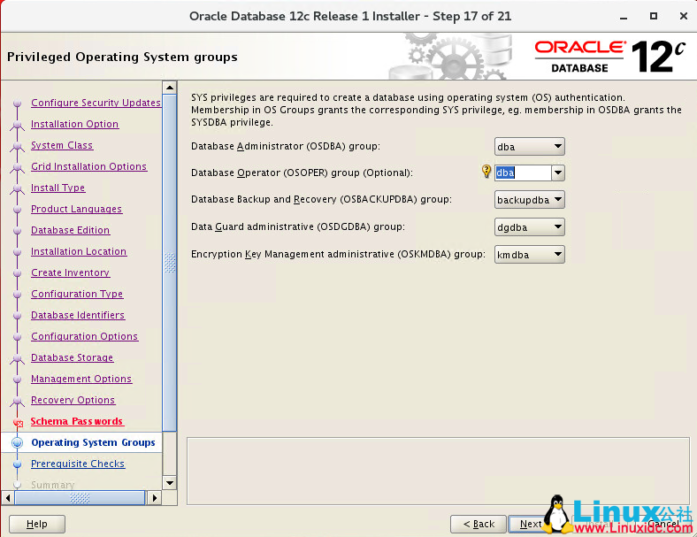Minimize the installer window
Image resolution: width=697 pixels, height=537 pixels.
(624, 17)
